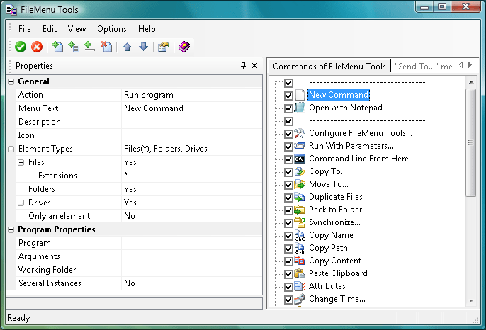Click the Copy To icon
486x330 pixels.
pyautogui.click(x=300, y=171)
